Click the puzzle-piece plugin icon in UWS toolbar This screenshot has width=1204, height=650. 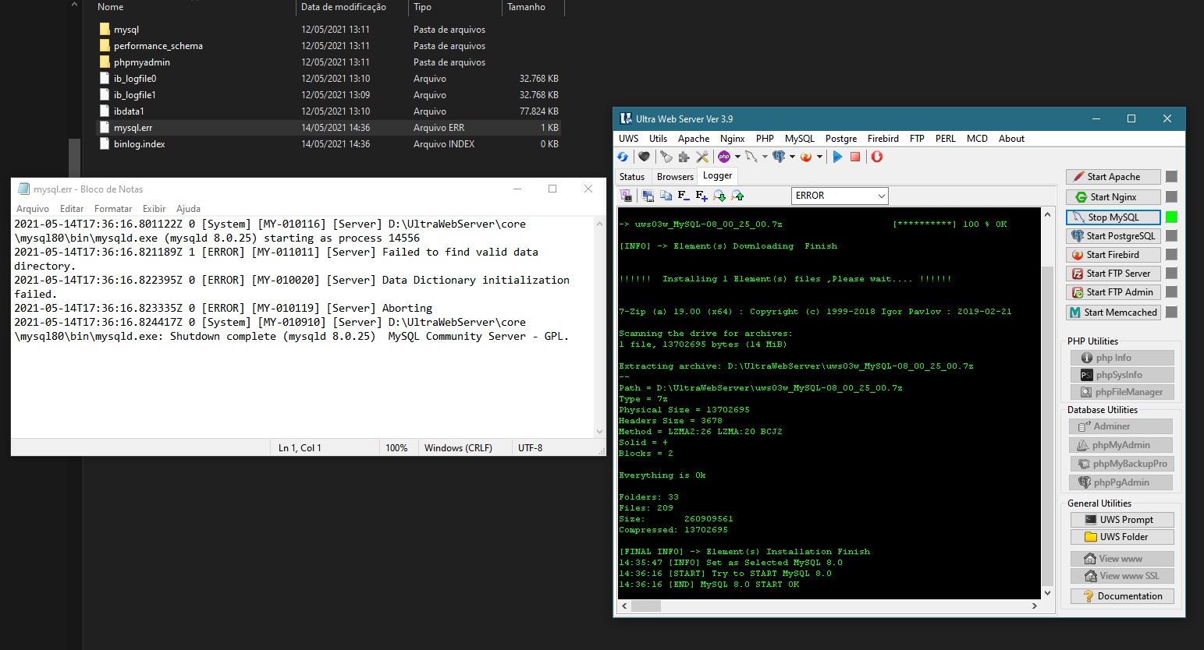684,157
